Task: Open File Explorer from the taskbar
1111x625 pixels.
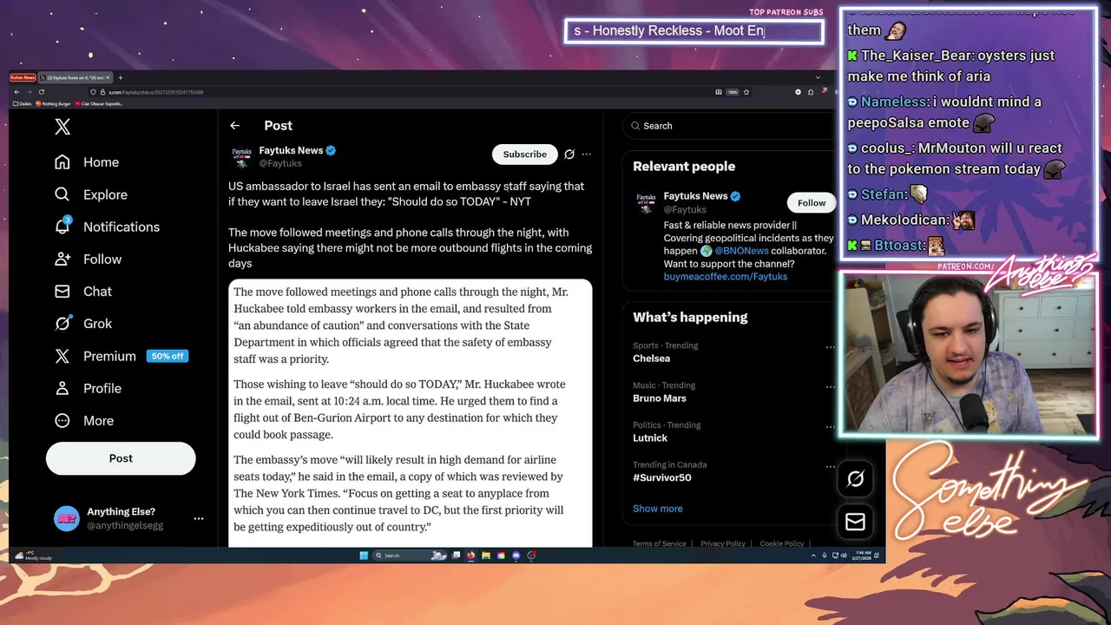Action: point(486,556)
